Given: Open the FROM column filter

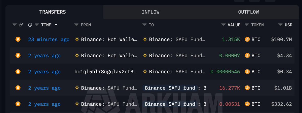Looking at the screenshot, I should (77, 25).
